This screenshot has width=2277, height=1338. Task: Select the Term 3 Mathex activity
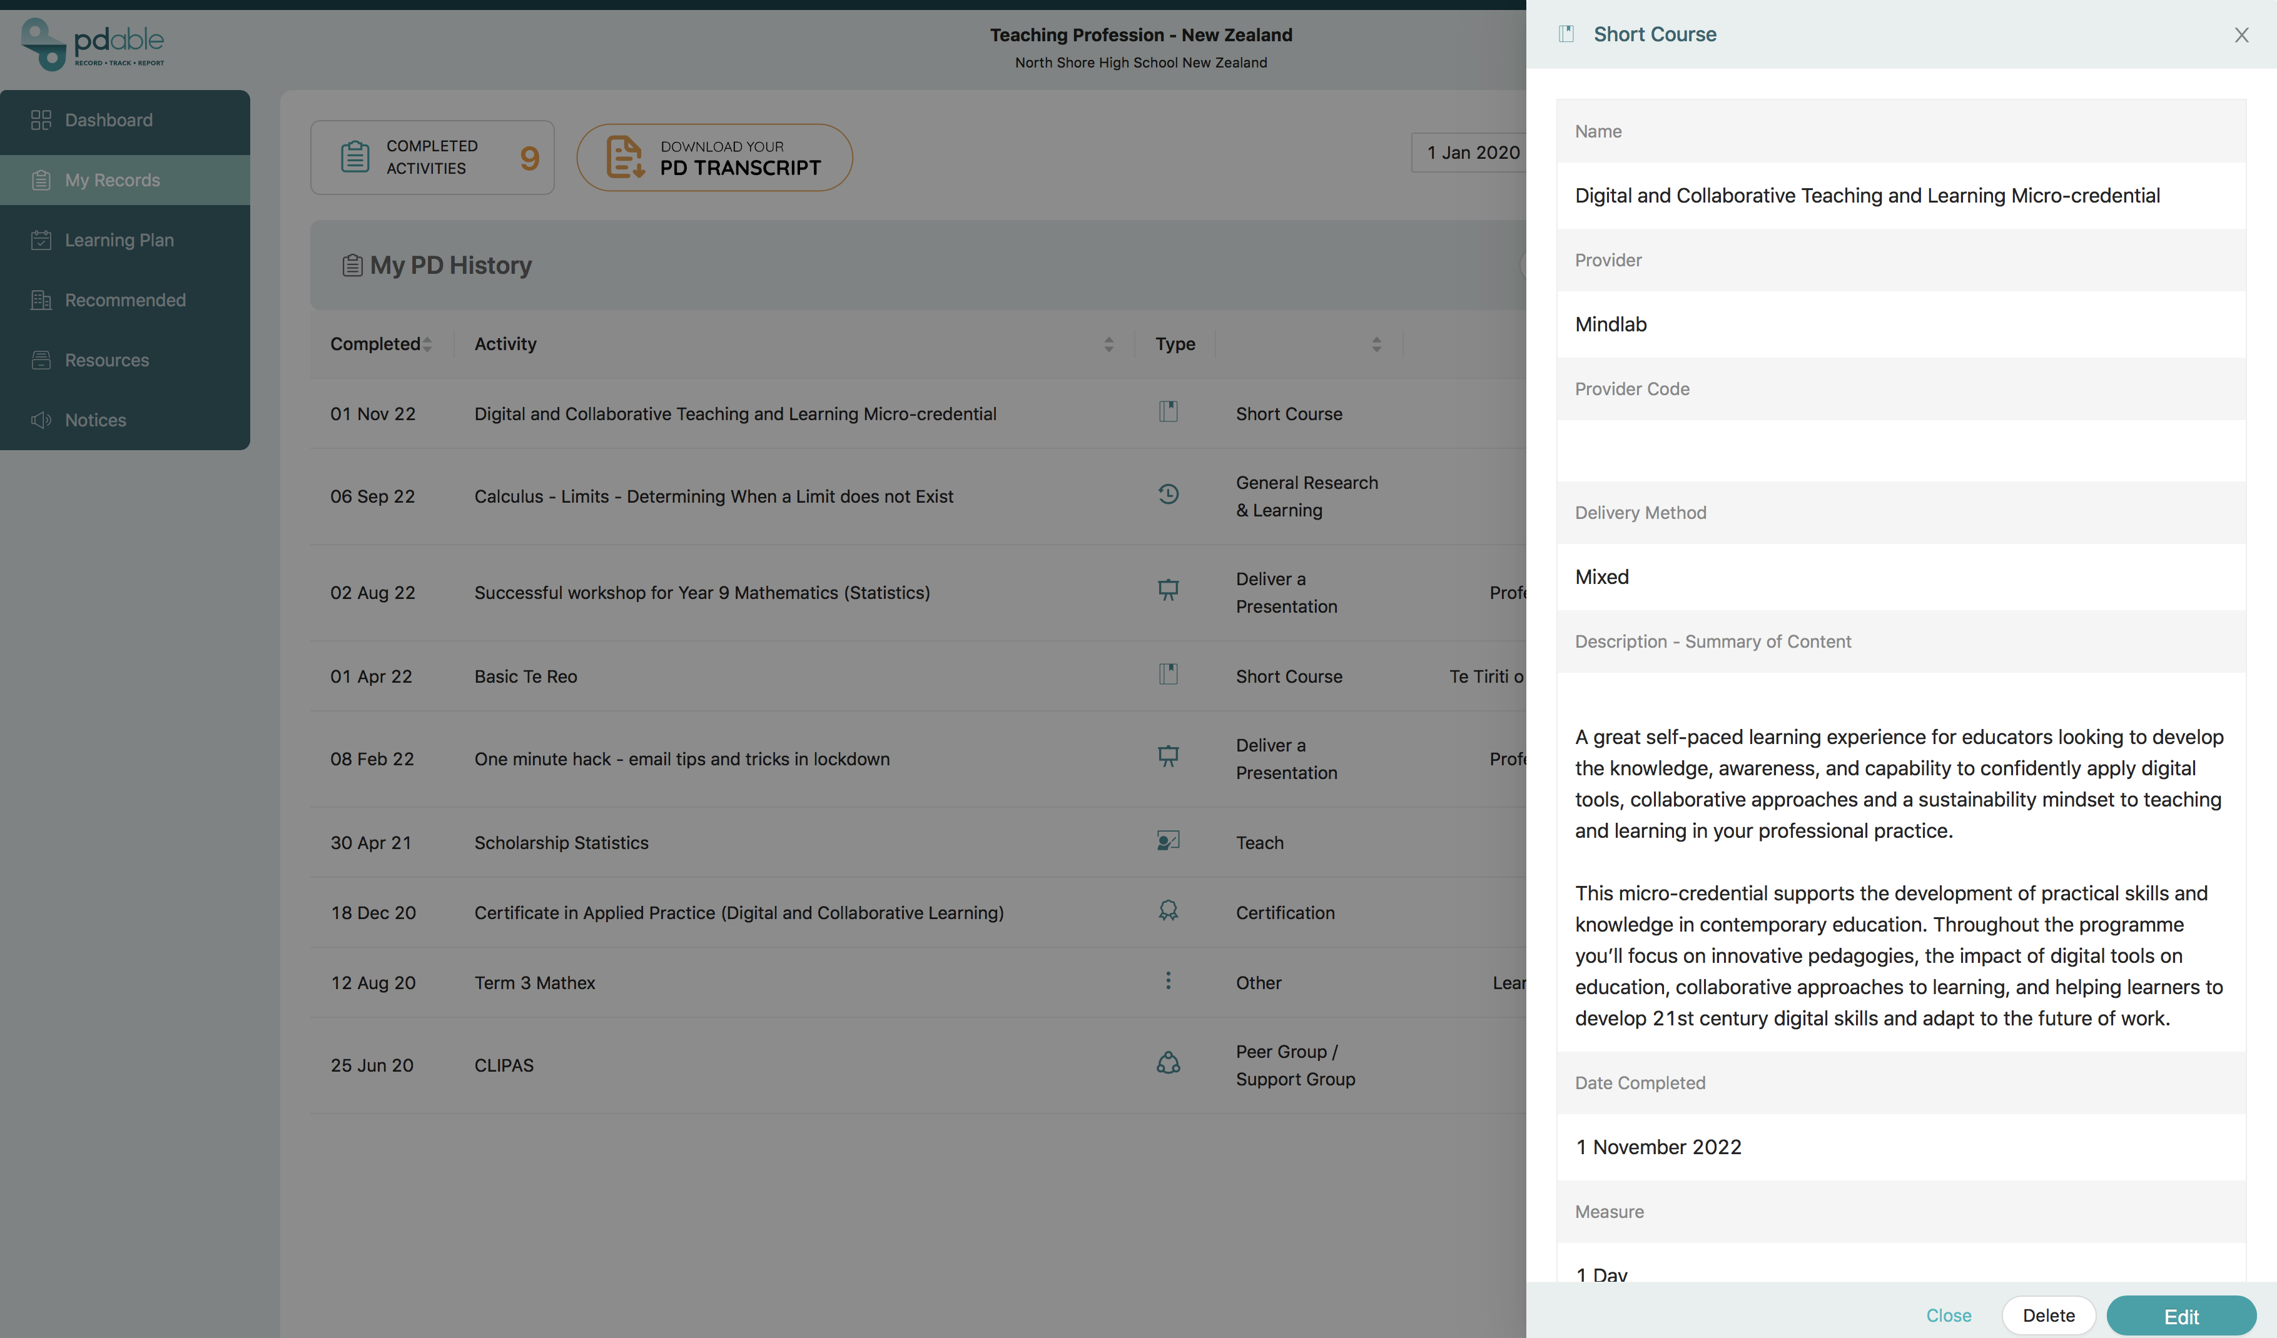coord(535,982)
